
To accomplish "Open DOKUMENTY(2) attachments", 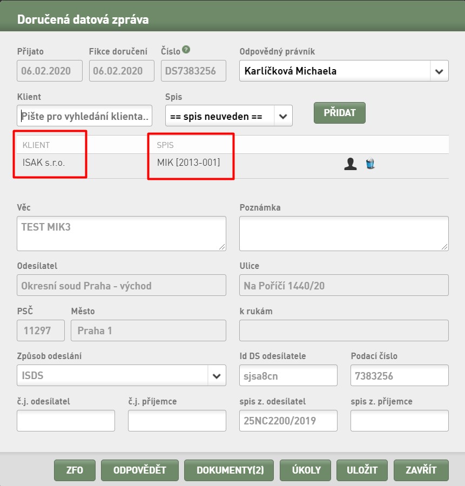I will [229, 470].
